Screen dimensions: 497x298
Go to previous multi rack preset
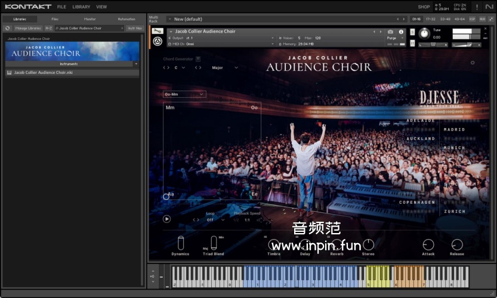(397, 19)
